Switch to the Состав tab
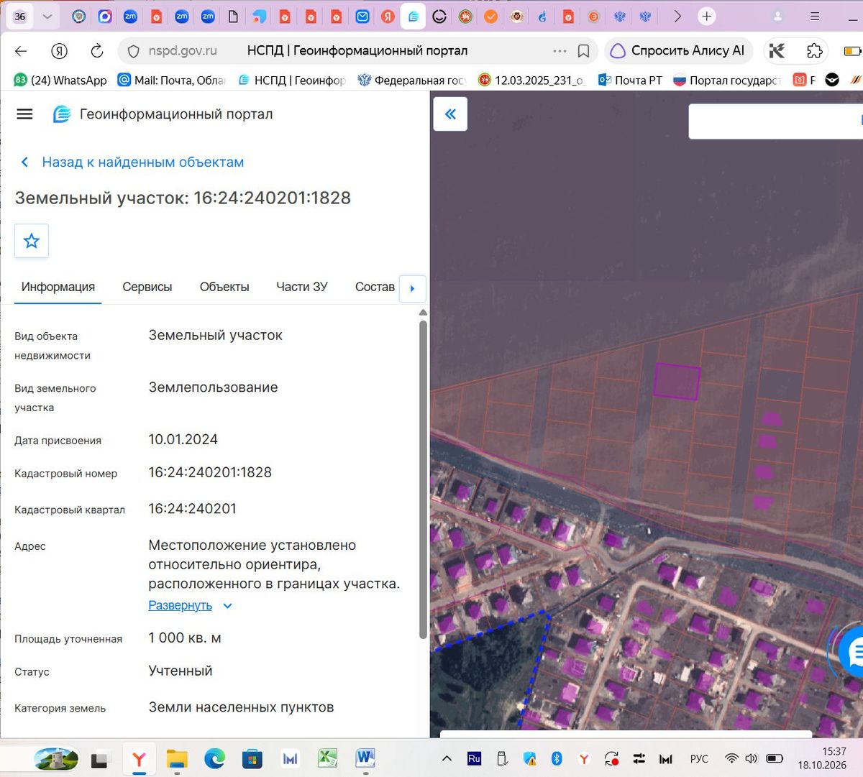This screenshot has width=863, height=777. tap(375, 287)
